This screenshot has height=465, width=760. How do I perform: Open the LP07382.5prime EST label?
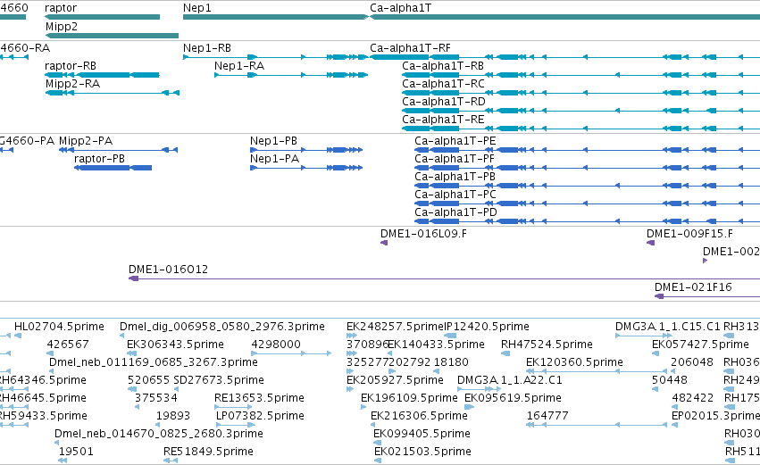pyautogui.click(x=260, y=416)
